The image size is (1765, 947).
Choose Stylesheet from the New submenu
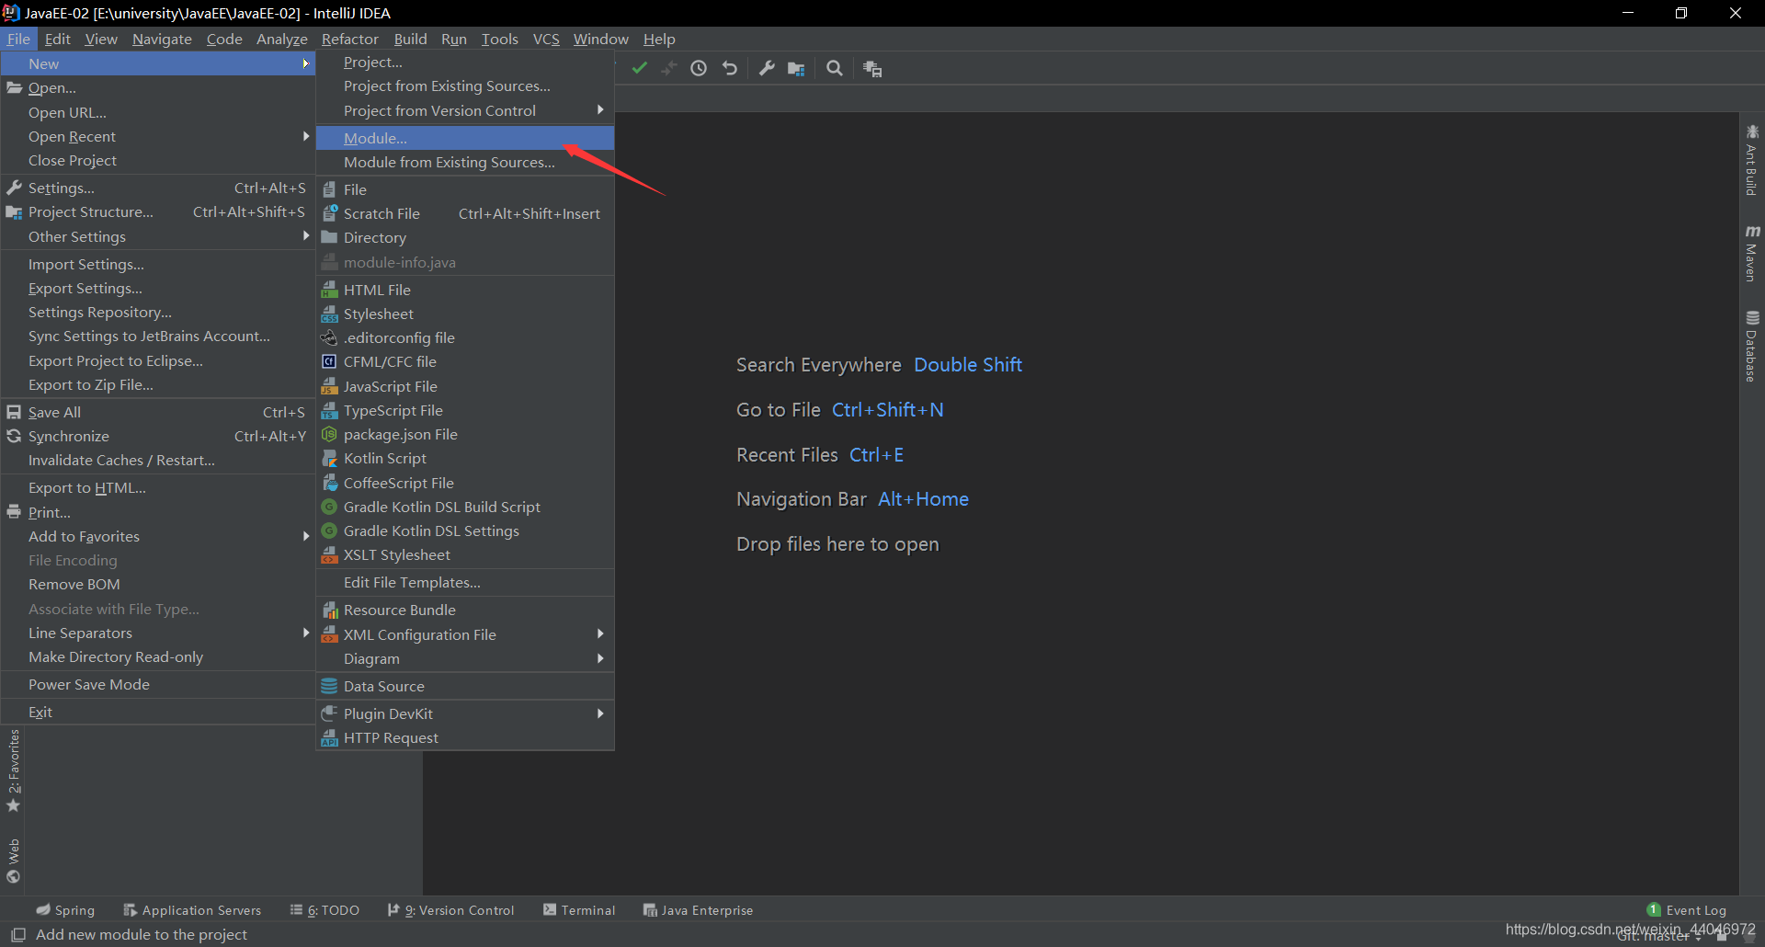point(465,314)
